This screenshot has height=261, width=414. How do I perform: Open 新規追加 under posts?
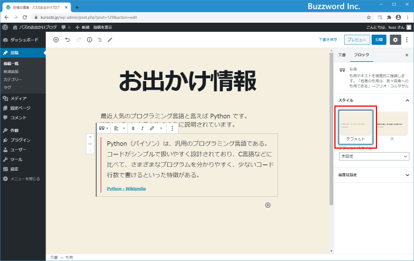click(11, 71)
